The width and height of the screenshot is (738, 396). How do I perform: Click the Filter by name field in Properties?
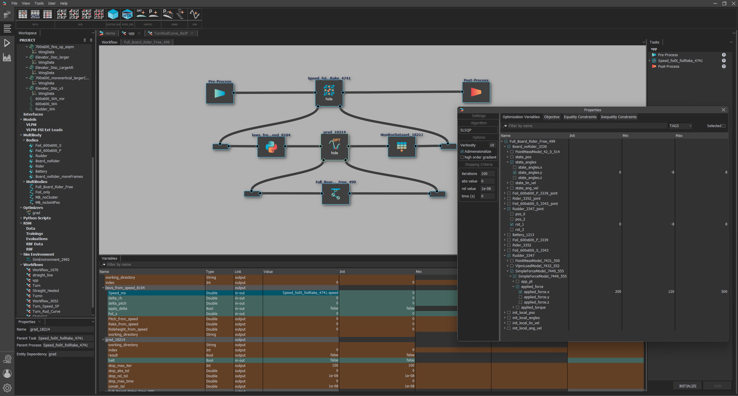[x=587, y=126]
